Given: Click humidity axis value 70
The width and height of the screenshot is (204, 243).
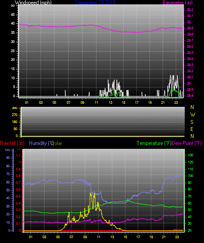Looking at the screenshot, I should [x=8, y=174].
